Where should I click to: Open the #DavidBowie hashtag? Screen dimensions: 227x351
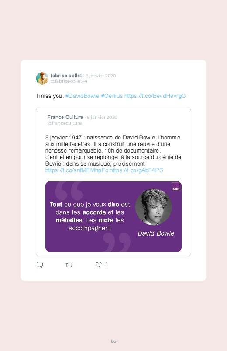pyautogui.click(x=82, y=96)
